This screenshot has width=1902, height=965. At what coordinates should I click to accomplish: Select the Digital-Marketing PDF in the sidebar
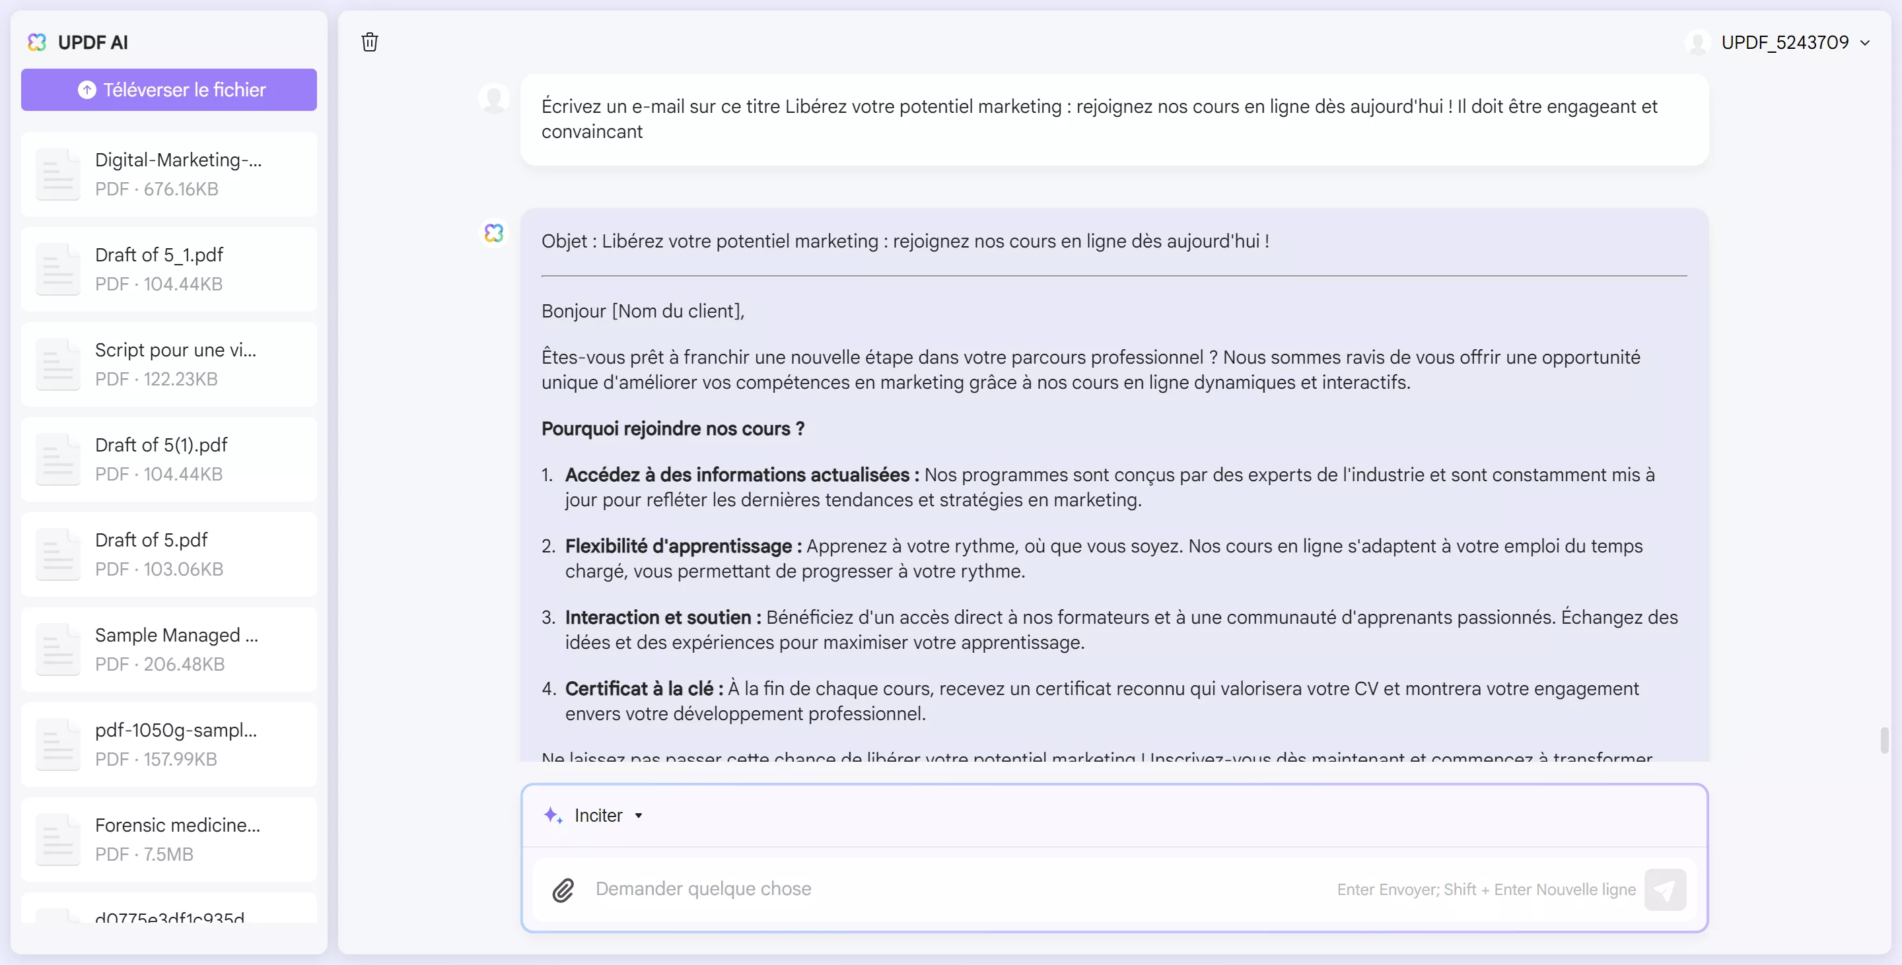169,174
